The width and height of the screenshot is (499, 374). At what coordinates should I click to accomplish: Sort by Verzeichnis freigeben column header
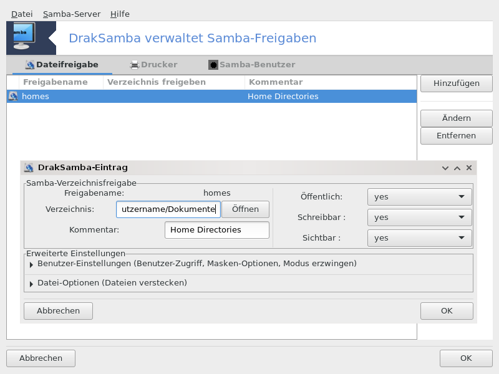coord(174,82)
